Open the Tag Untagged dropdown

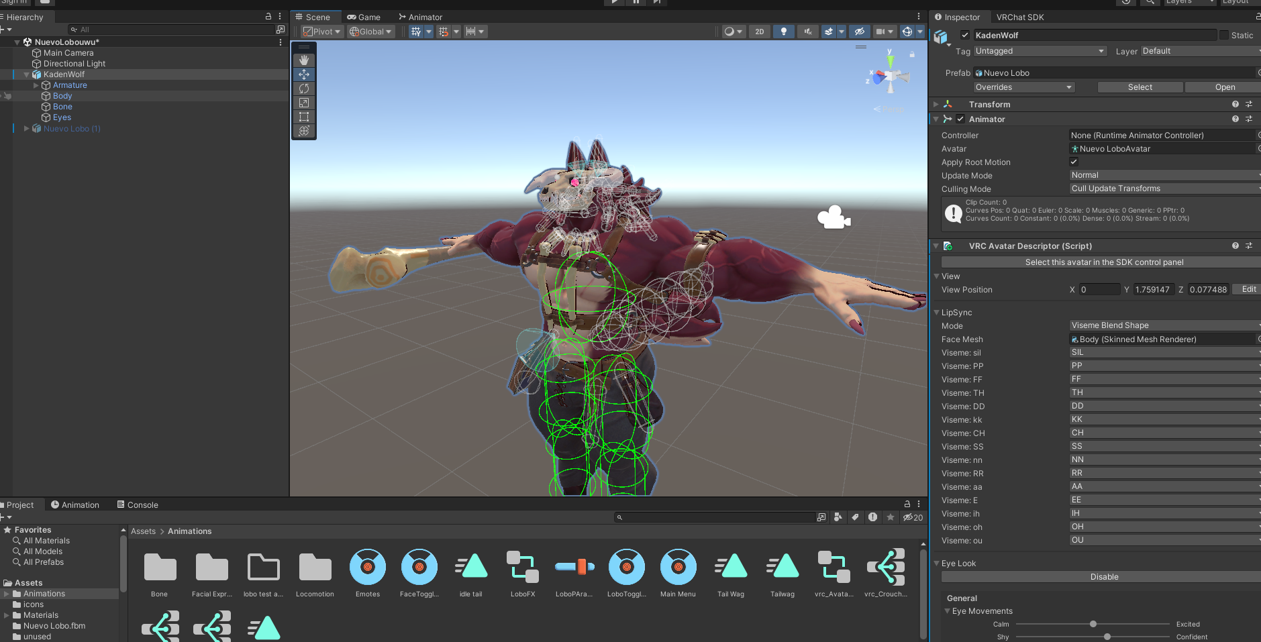(1039, 51)
